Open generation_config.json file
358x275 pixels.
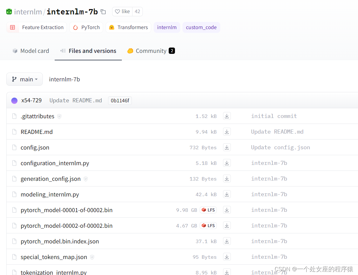point(51,179)
